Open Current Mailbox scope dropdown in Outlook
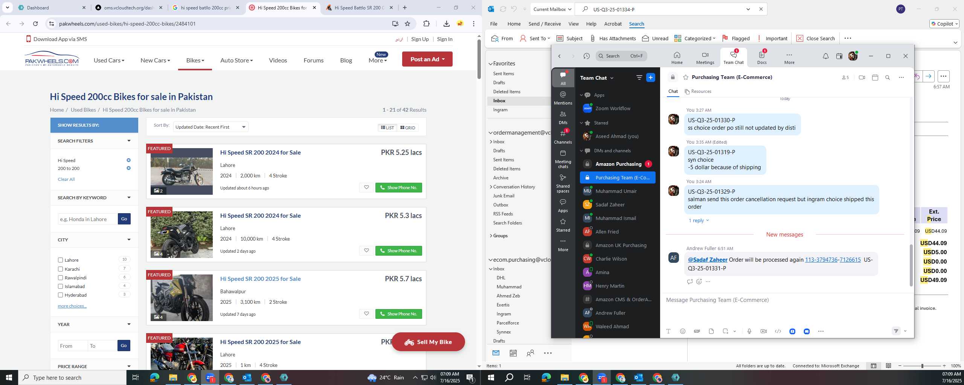964x385 pixels. point(552,9)
